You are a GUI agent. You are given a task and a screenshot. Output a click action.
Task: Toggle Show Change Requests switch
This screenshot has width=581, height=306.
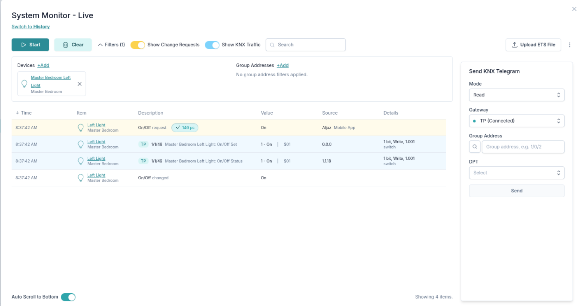coord(138,45)
